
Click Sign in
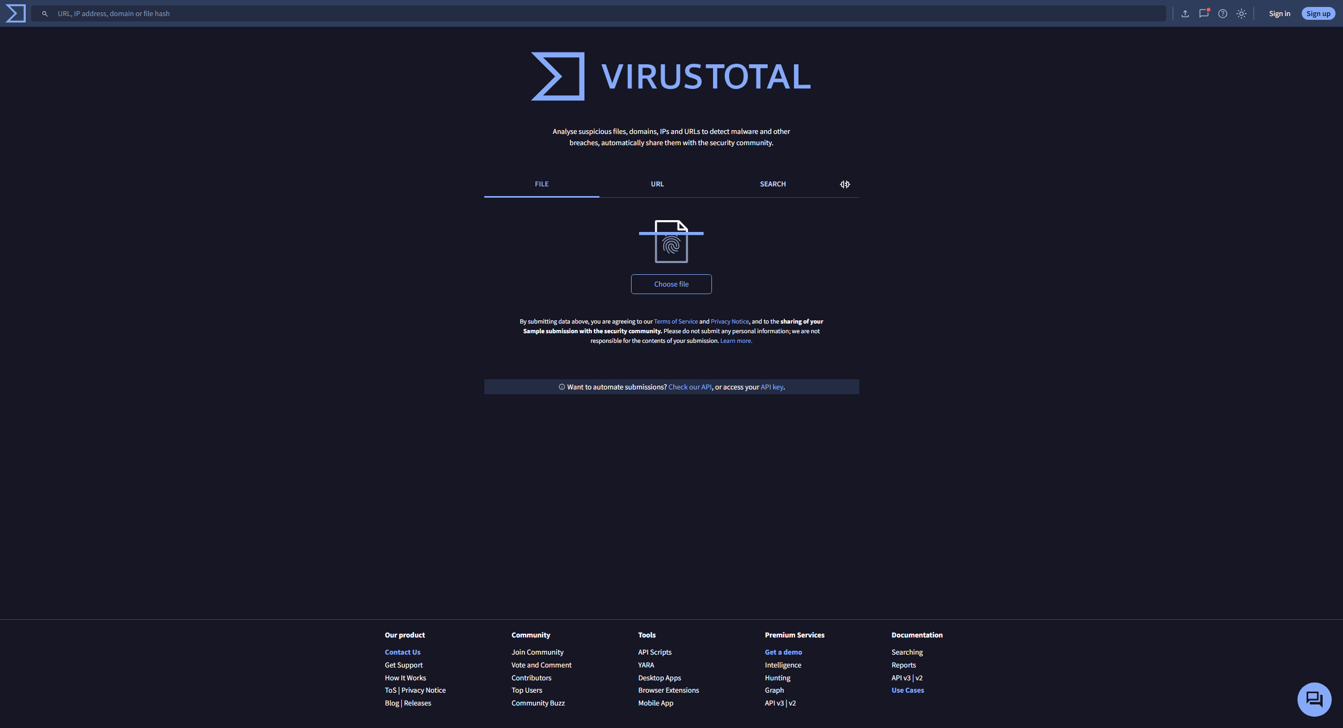click(x=1279, y=14)
